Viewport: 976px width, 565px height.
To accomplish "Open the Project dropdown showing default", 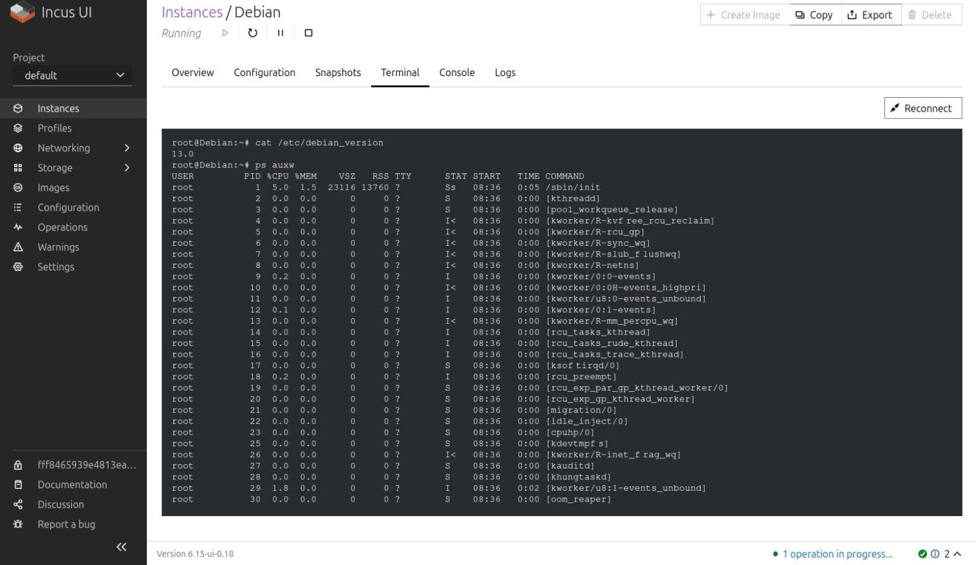I will click(72, 75).
